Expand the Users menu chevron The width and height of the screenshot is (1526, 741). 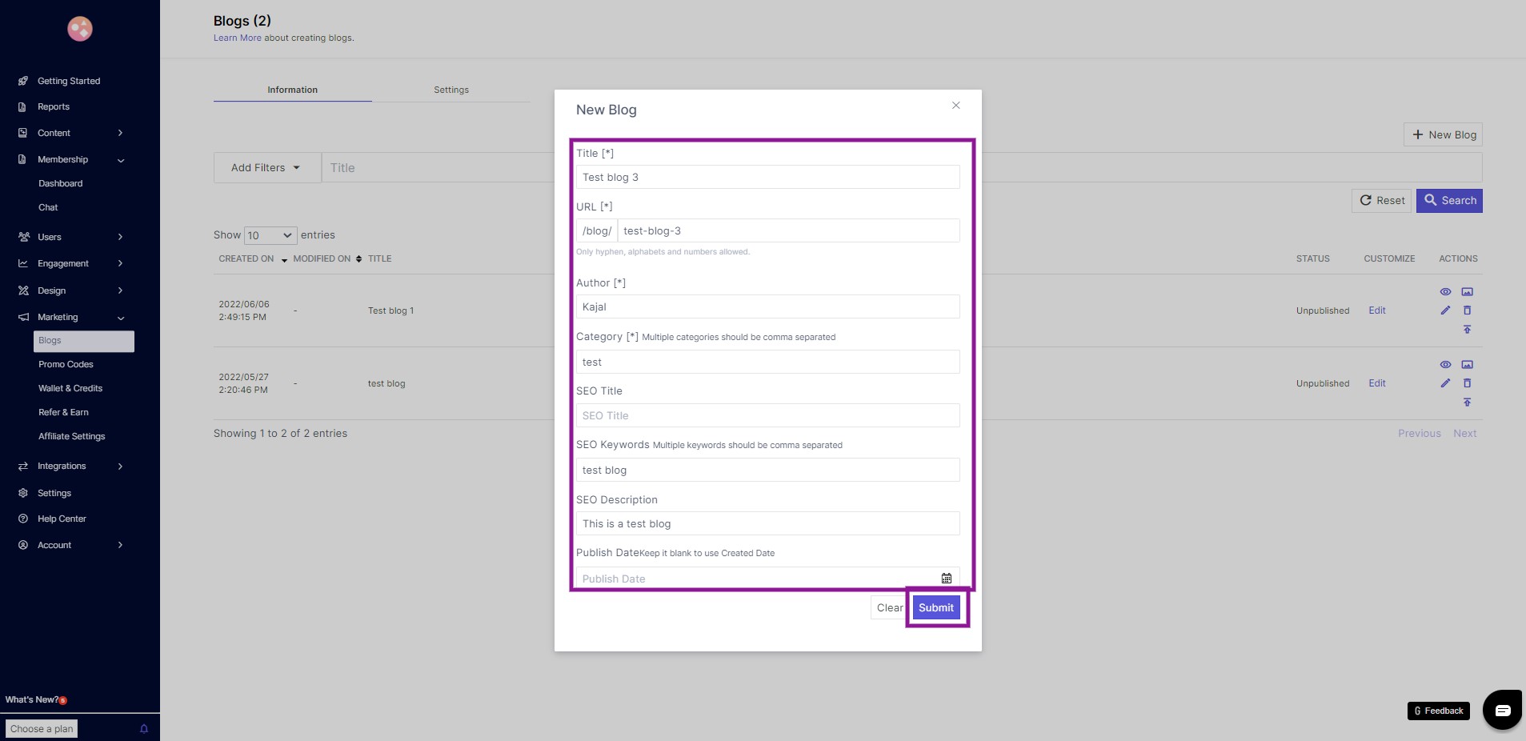click(120, 237)
